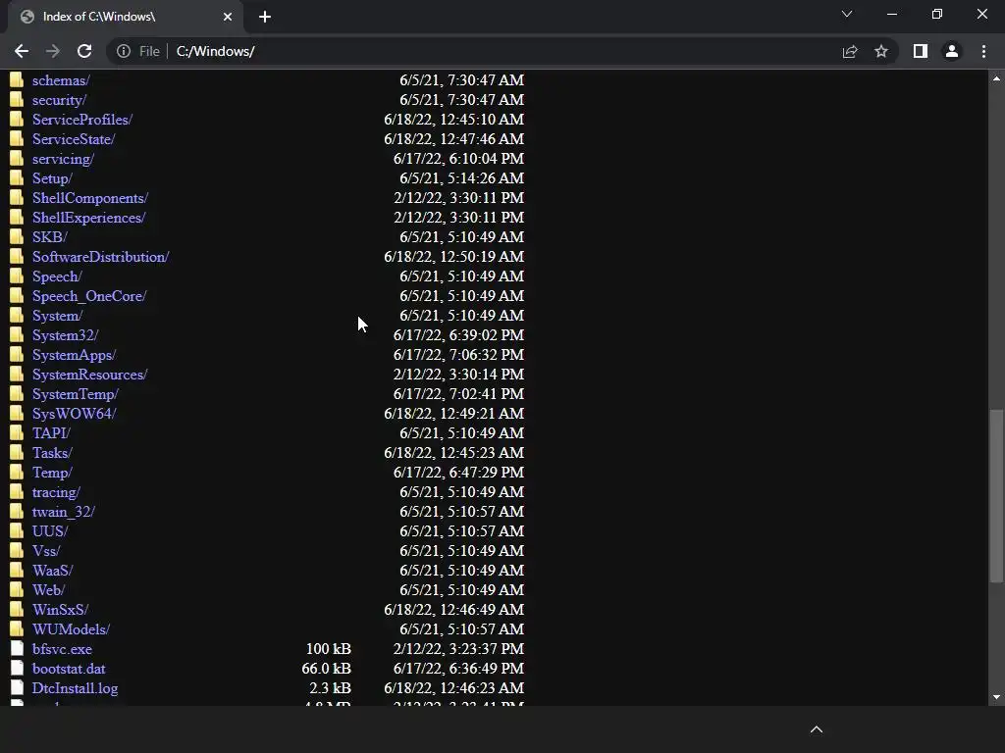Open the WinSxS/ folder
Viewport: 1005px width, 753px height.
click(60, 610)
